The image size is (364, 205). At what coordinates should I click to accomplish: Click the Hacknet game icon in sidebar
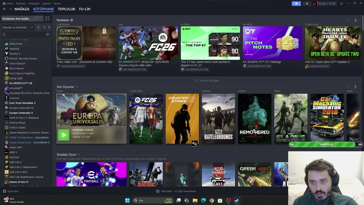coord(7,157)
